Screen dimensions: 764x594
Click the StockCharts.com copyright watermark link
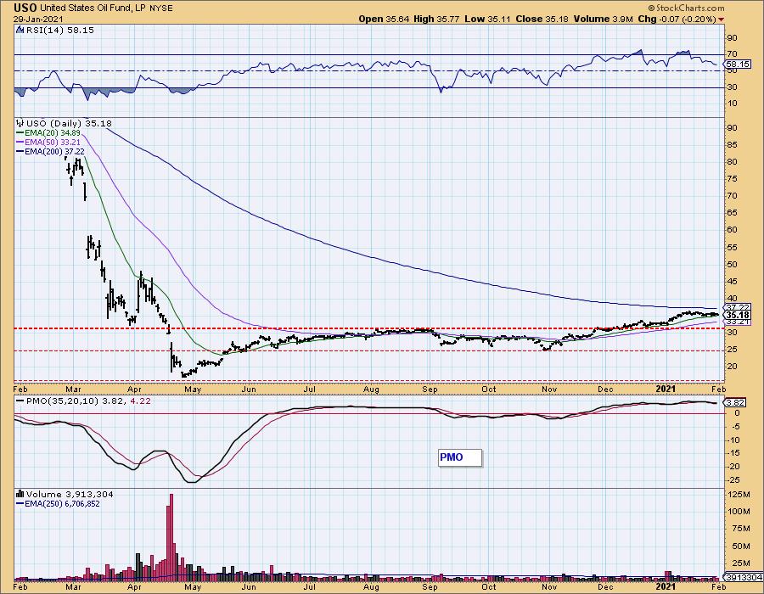[x=686, y=8]
